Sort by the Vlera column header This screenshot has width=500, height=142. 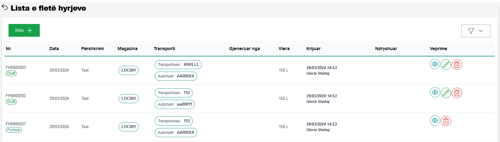(284, 49)
